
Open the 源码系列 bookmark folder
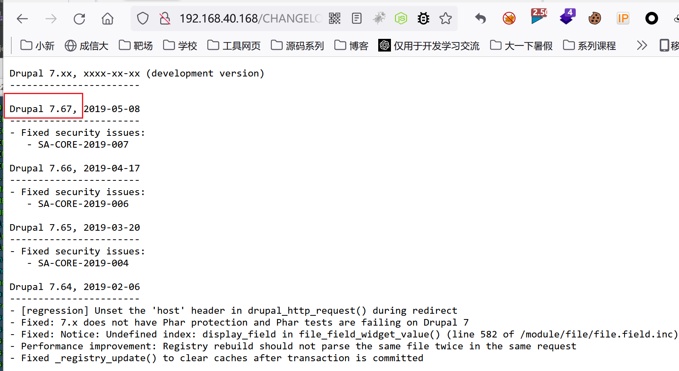[297, 45]
